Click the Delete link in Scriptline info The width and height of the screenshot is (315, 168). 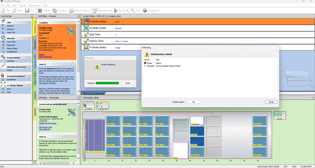[42, 55]
